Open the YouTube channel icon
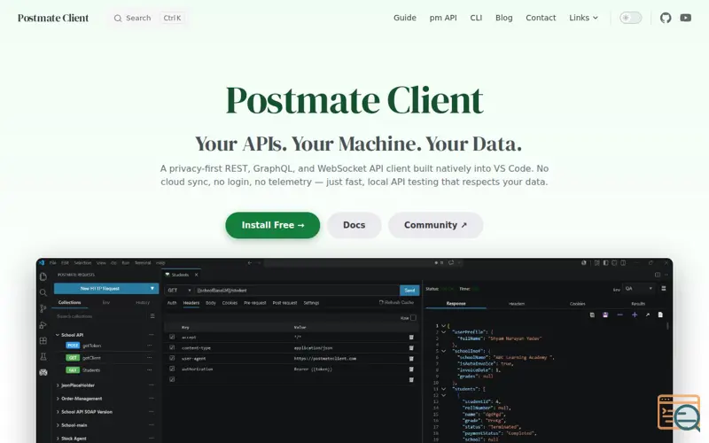 (685, 18)
